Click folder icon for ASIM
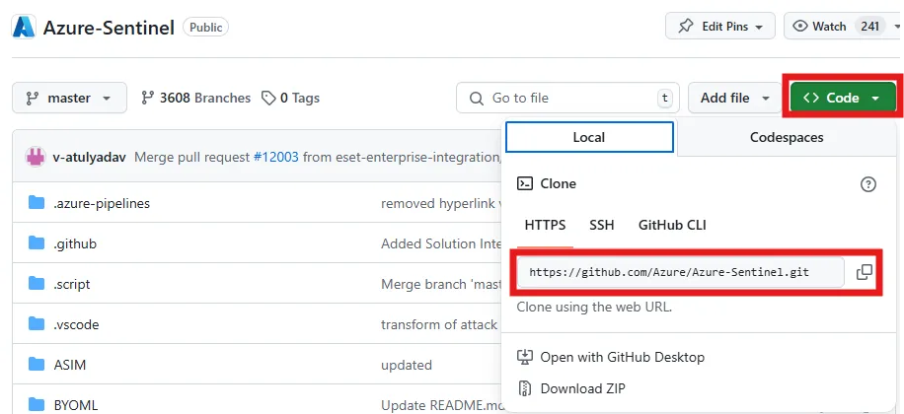 37,364
